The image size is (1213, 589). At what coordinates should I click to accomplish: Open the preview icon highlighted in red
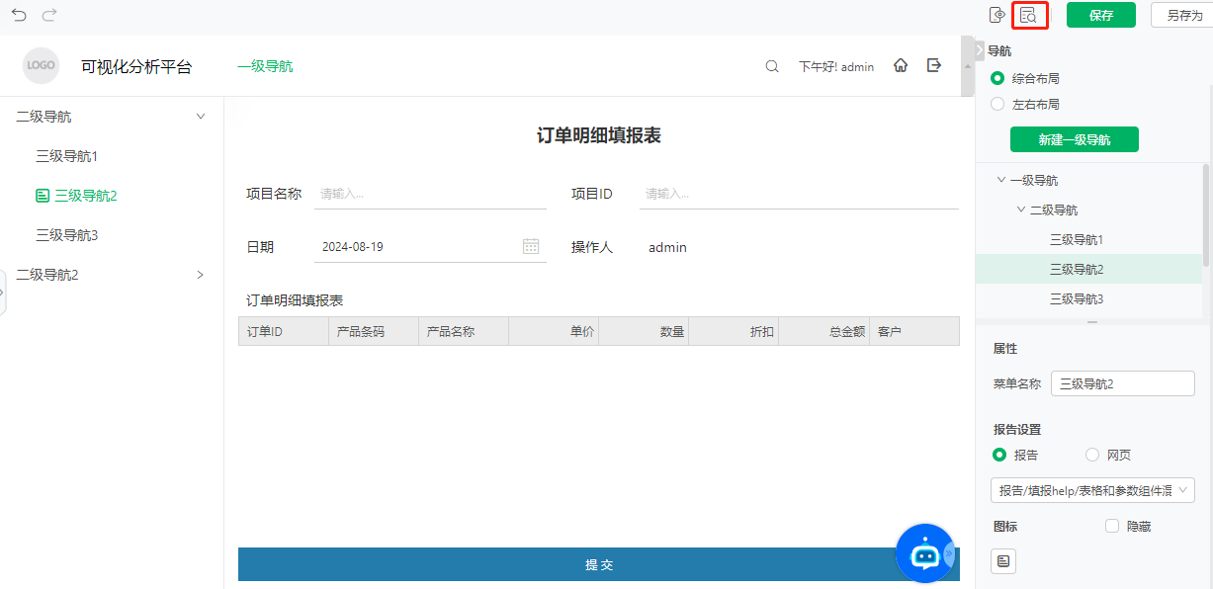1029,15
